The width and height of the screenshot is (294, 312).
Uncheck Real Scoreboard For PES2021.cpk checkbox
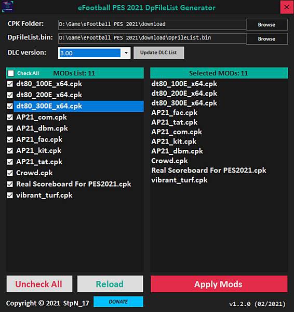[10, 184]
